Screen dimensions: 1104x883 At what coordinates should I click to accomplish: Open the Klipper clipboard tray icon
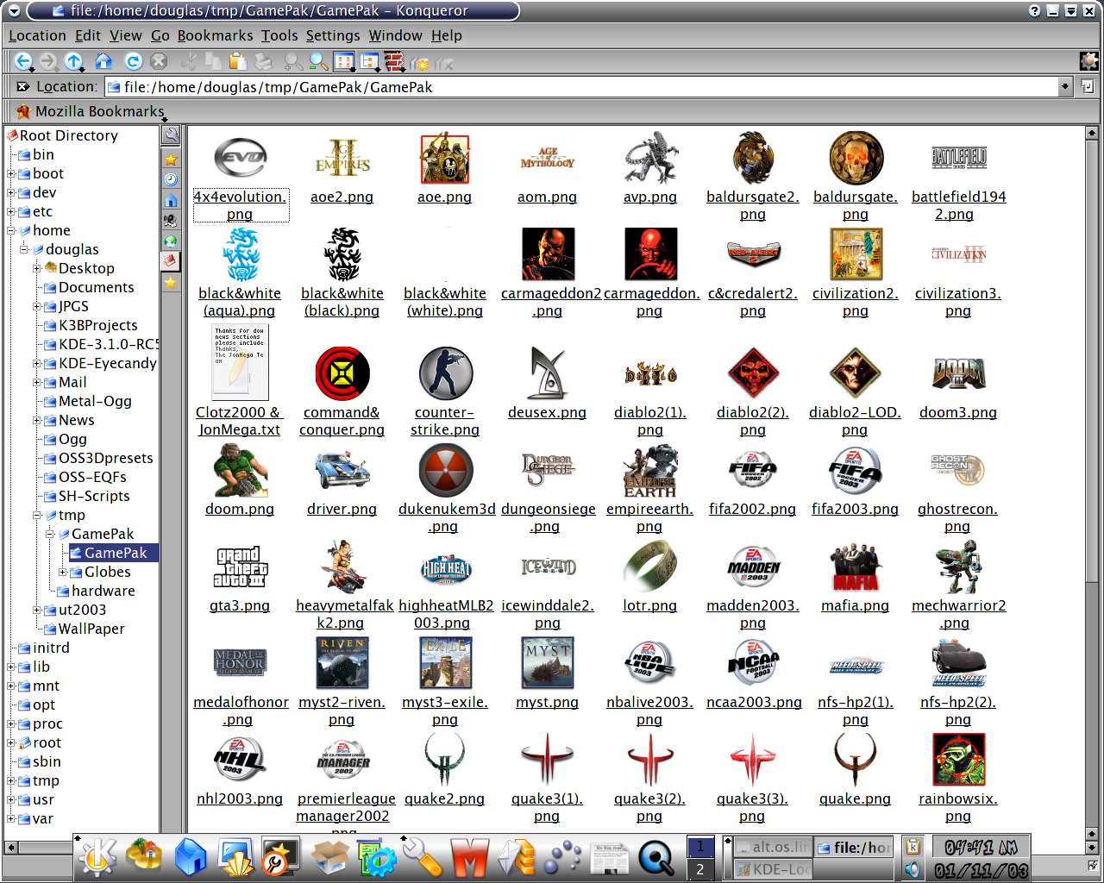click(913, 847)
